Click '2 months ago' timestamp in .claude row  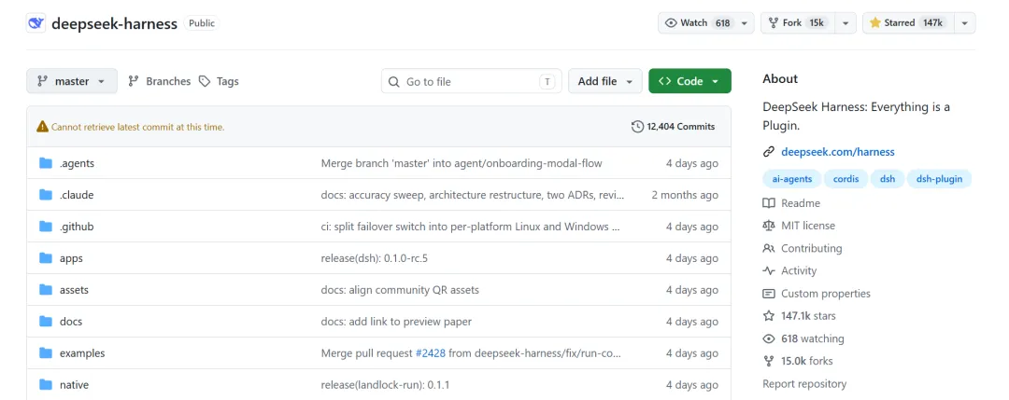[685, 195]
